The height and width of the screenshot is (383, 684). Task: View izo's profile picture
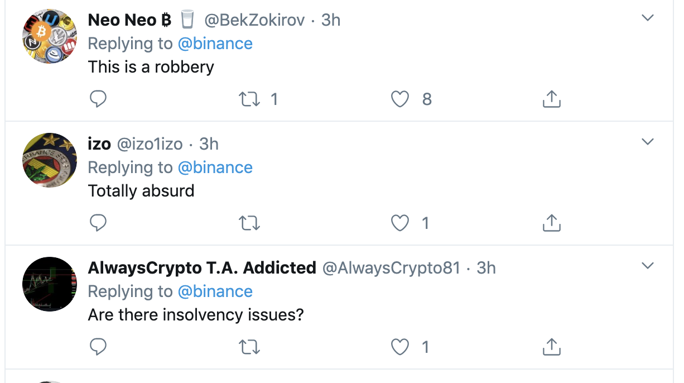click(50, 160)
